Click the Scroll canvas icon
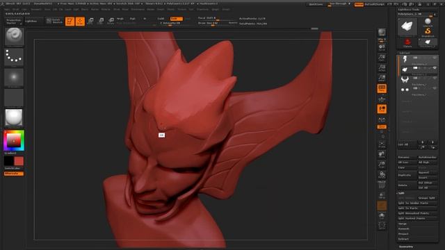This screenshot has height=250, width=445. (x=382, y=47)
